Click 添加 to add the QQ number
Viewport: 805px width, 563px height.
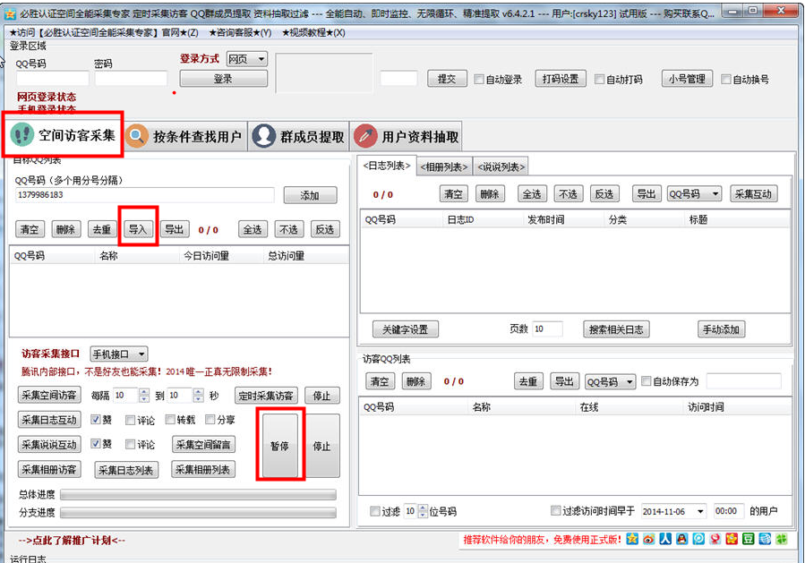click(x=310, y=195)
